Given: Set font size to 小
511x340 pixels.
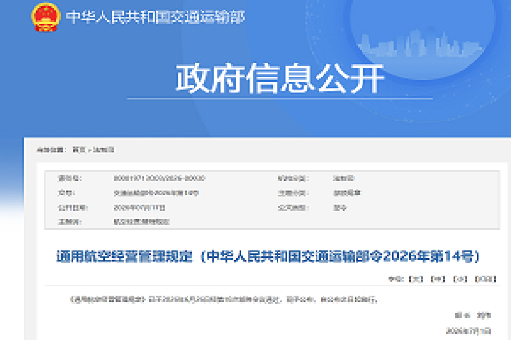Looking at the screenshot, I should pyautogui.click(x=460, y=279).
